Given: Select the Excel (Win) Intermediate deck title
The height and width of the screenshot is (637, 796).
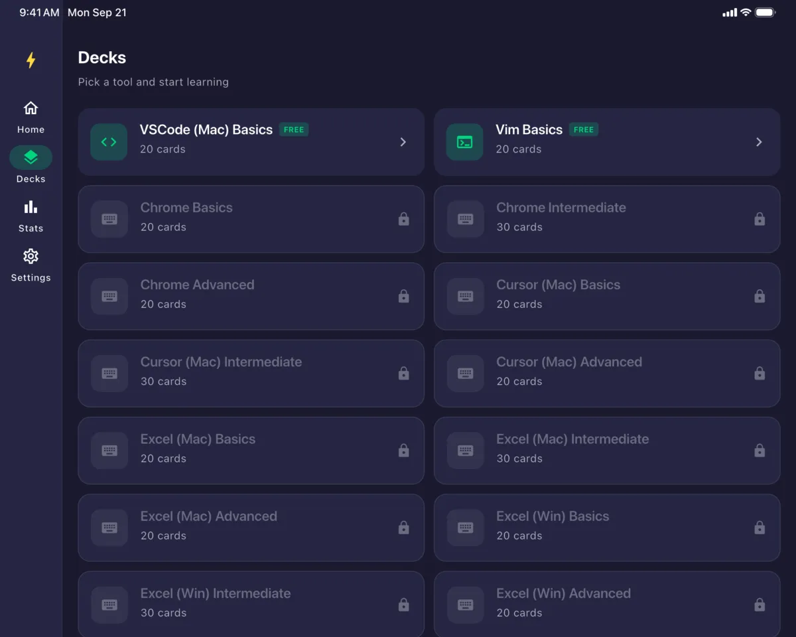Looking at the screenshot, I should pyautogui.click(x=216, y=594).
